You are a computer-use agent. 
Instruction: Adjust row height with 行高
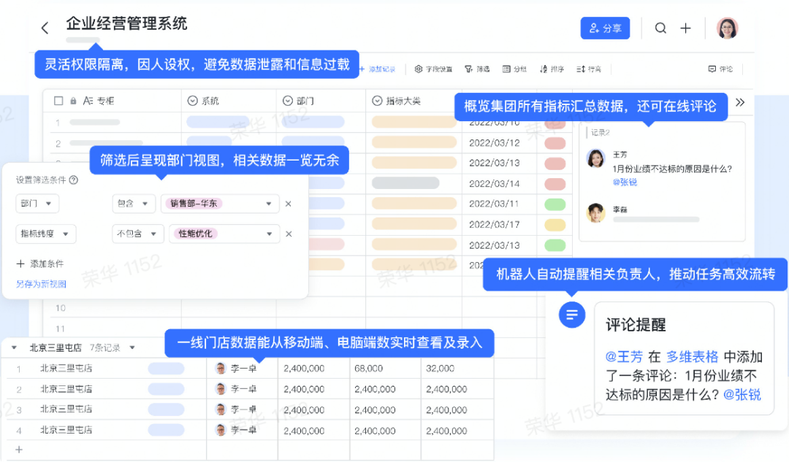[x=589, y=69]
